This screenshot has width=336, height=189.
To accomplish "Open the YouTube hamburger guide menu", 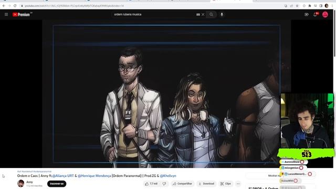I will (6, 15).
